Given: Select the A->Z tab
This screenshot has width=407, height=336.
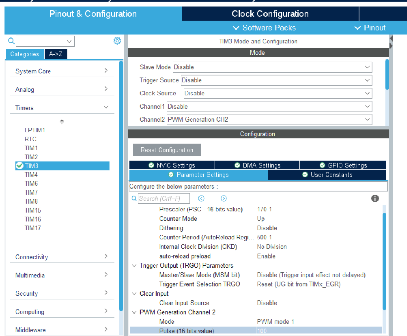Looking at the screenshot, I should click(x=56, y=54).
